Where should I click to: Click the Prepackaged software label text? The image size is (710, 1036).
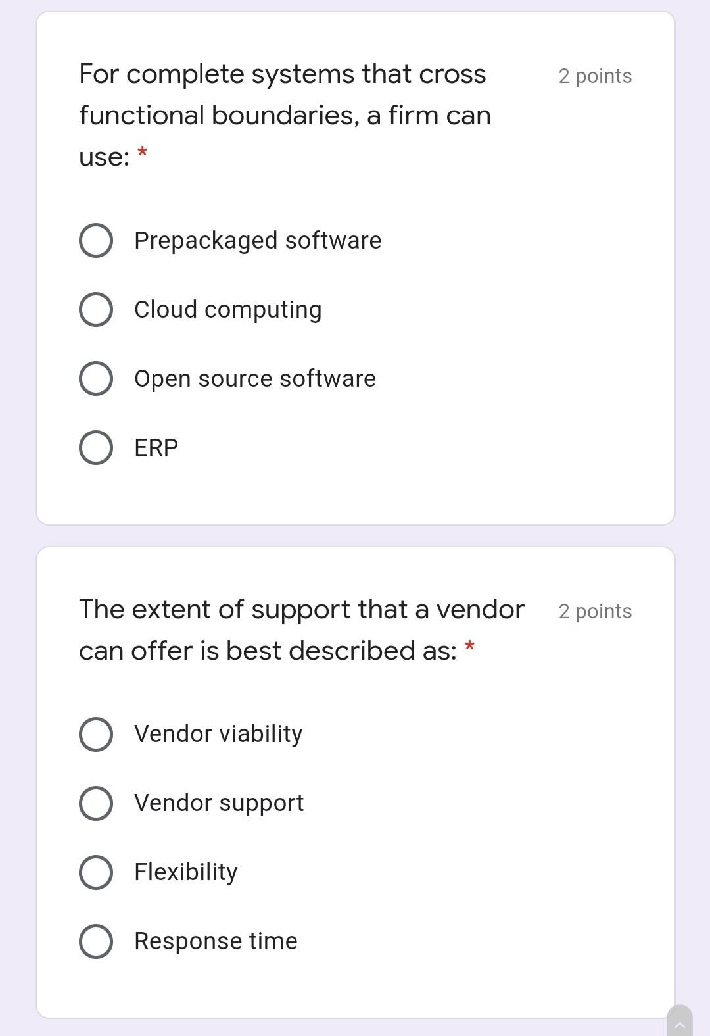(257, 241)
